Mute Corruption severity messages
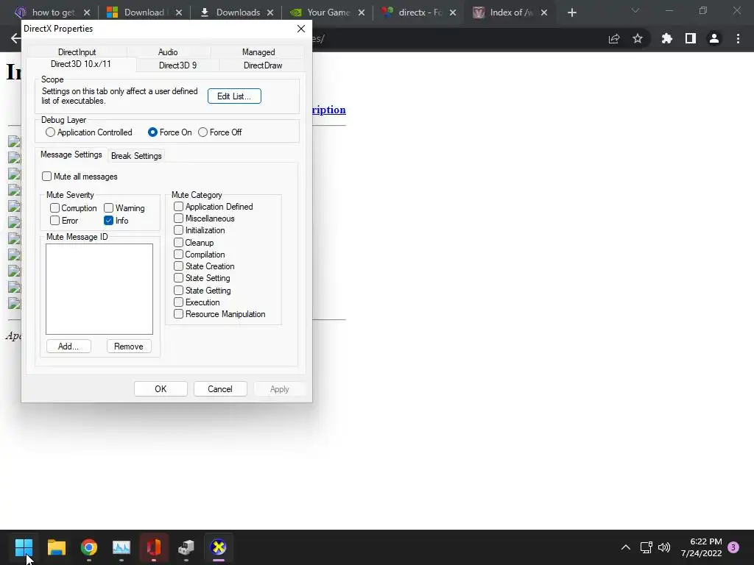Image resolution: width=754 pixels, height=565 pixels. click(74, 208)
